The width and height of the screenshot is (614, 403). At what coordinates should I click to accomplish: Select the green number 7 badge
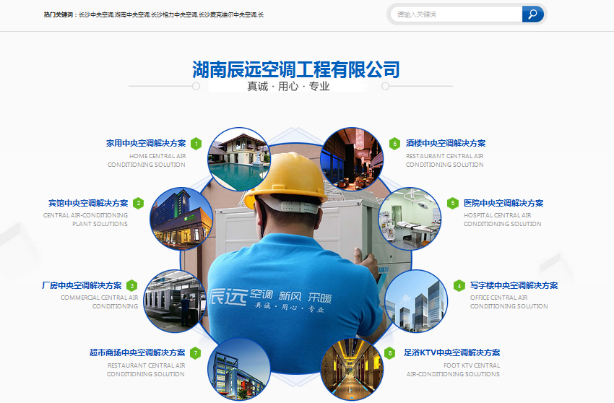coord(196,353)
